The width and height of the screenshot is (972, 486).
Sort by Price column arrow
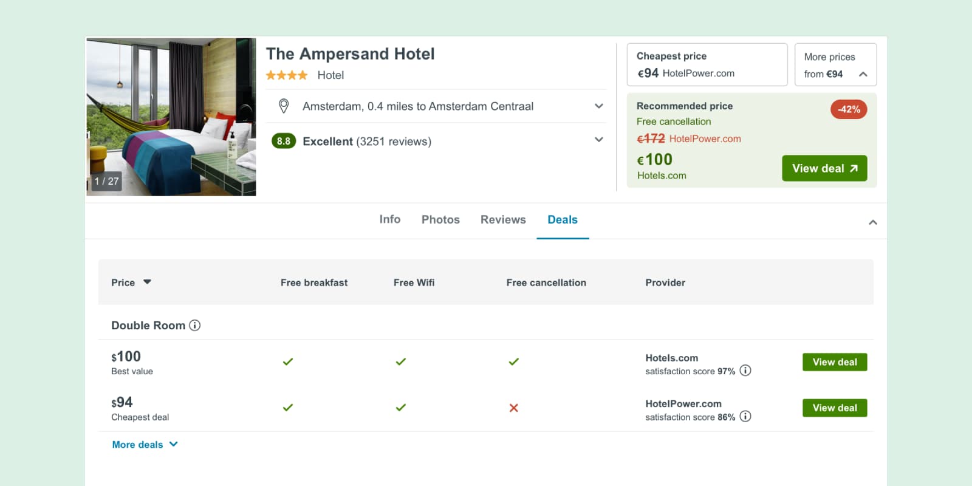147,282
